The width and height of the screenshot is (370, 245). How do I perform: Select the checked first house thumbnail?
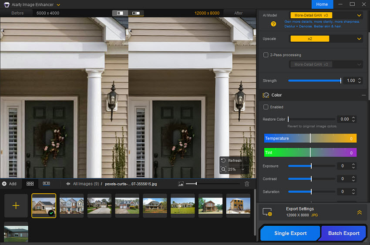point(44,206)
